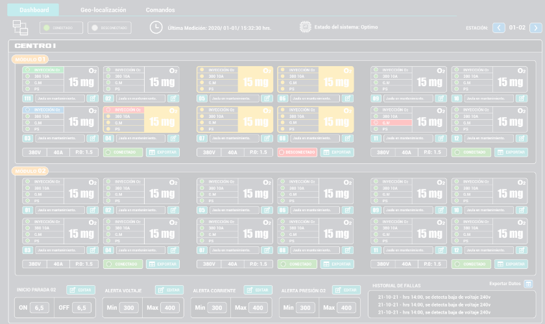Image resolution: width=545 pixels, height=324 pixels.
Task: Toggle the CONECTADO filter in the top bar
Action: (62, 28)
